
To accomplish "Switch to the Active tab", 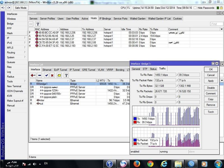I will (85, 18).
